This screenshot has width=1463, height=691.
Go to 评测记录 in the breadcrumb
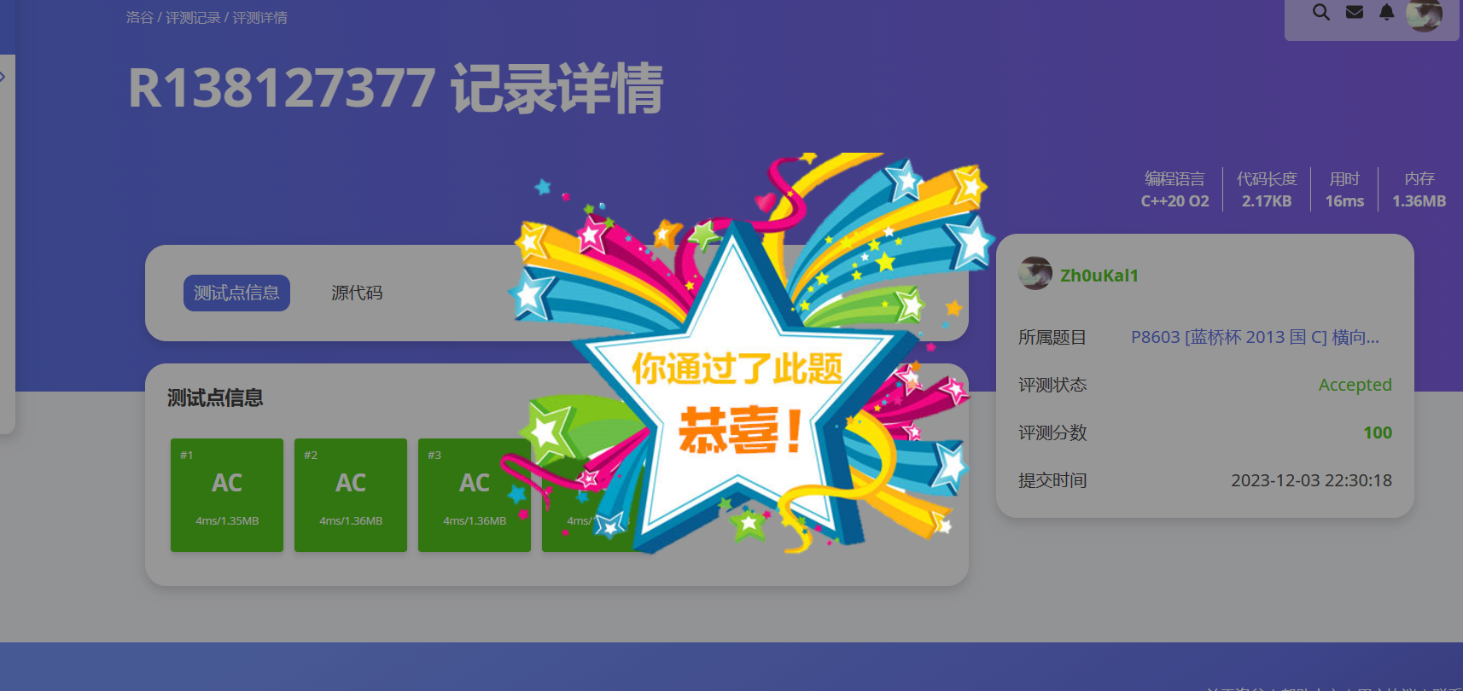(193, 17)
